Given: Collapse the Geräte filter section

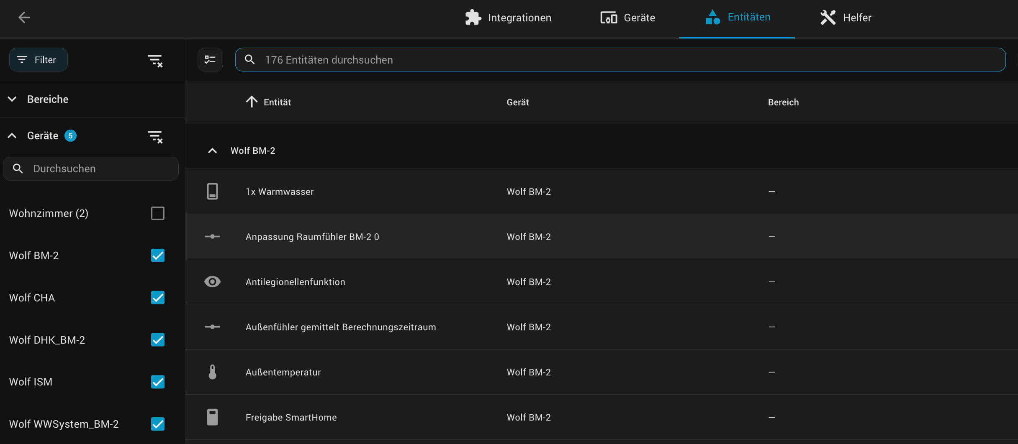Looking at the screenshot, I should (x=13, y=136).
